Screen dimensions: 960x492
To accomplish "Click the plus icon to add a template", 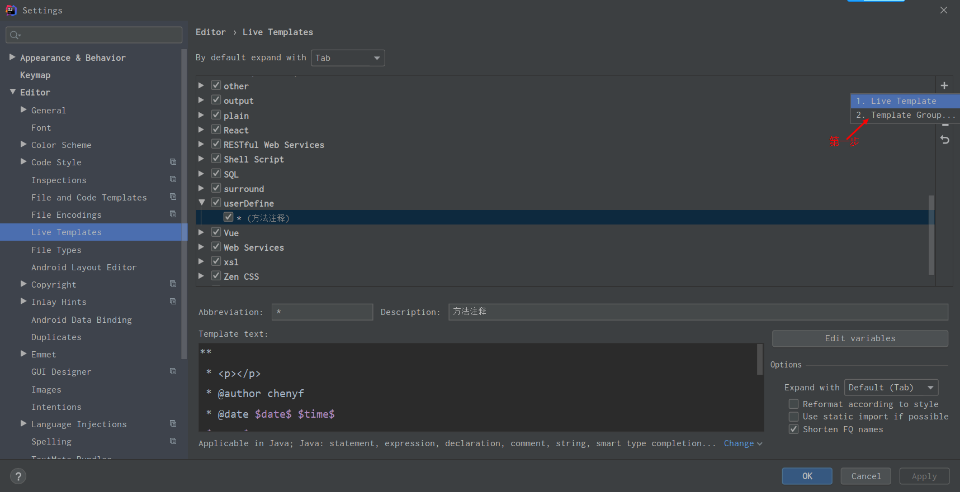I will [x=944, y=85].
